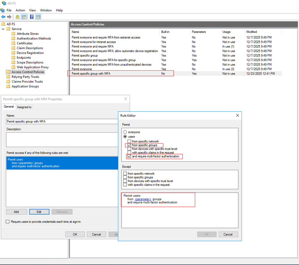Uncheck Permit 'from specific groups' box
This screenshot has width=299, height=265.
click(129, 145)
